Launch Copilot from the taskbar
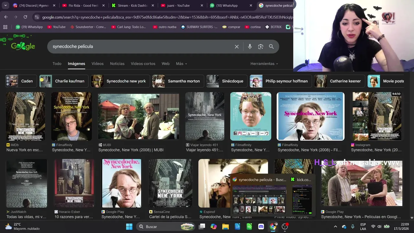This screenshot has height=233, width=414. 213,227
